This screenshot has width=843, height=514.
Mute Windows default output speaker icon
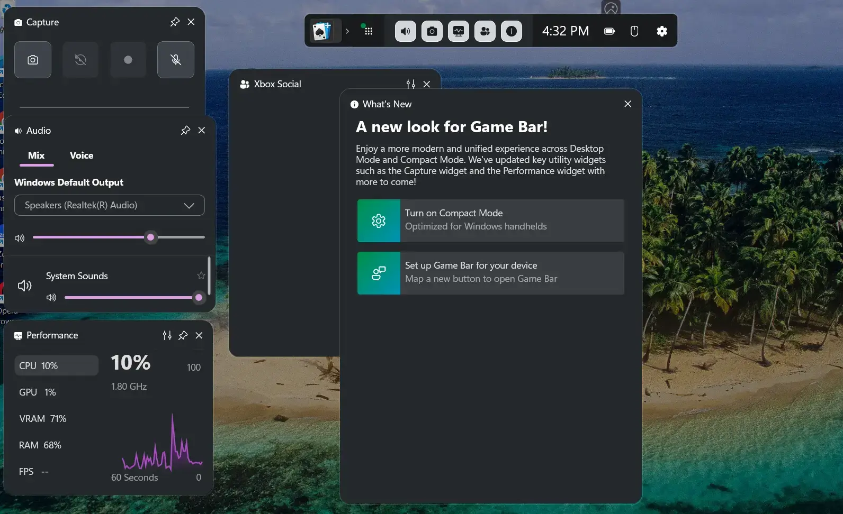[20, 238]
